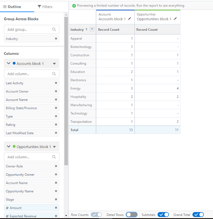Viewport: 213px width, 219px height.
Task: Remove Last Activity column
Action: (x=56, y=83)
